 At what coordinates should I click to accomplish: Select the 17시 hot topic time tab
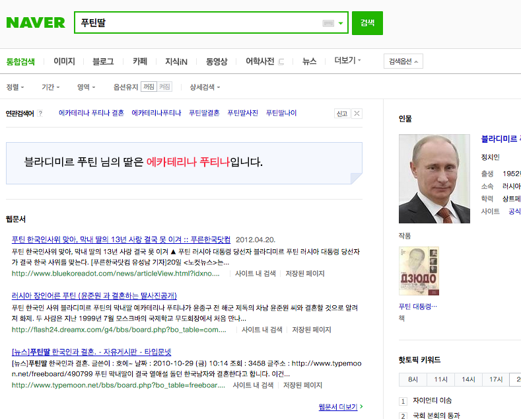click(496, 379)
